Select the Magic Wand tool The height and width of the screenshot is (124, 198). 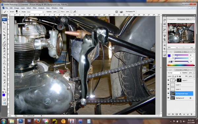click(4, 32)
